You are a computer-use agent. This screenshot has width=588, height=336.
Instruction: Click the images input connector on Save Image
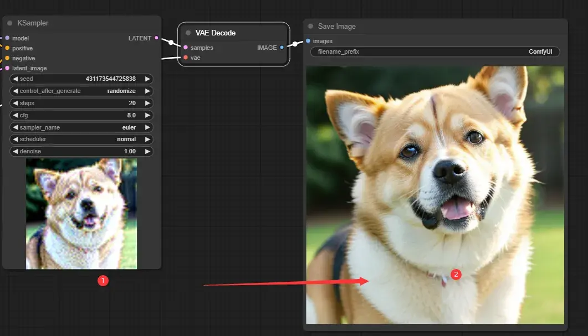click(x=308, y=41)
